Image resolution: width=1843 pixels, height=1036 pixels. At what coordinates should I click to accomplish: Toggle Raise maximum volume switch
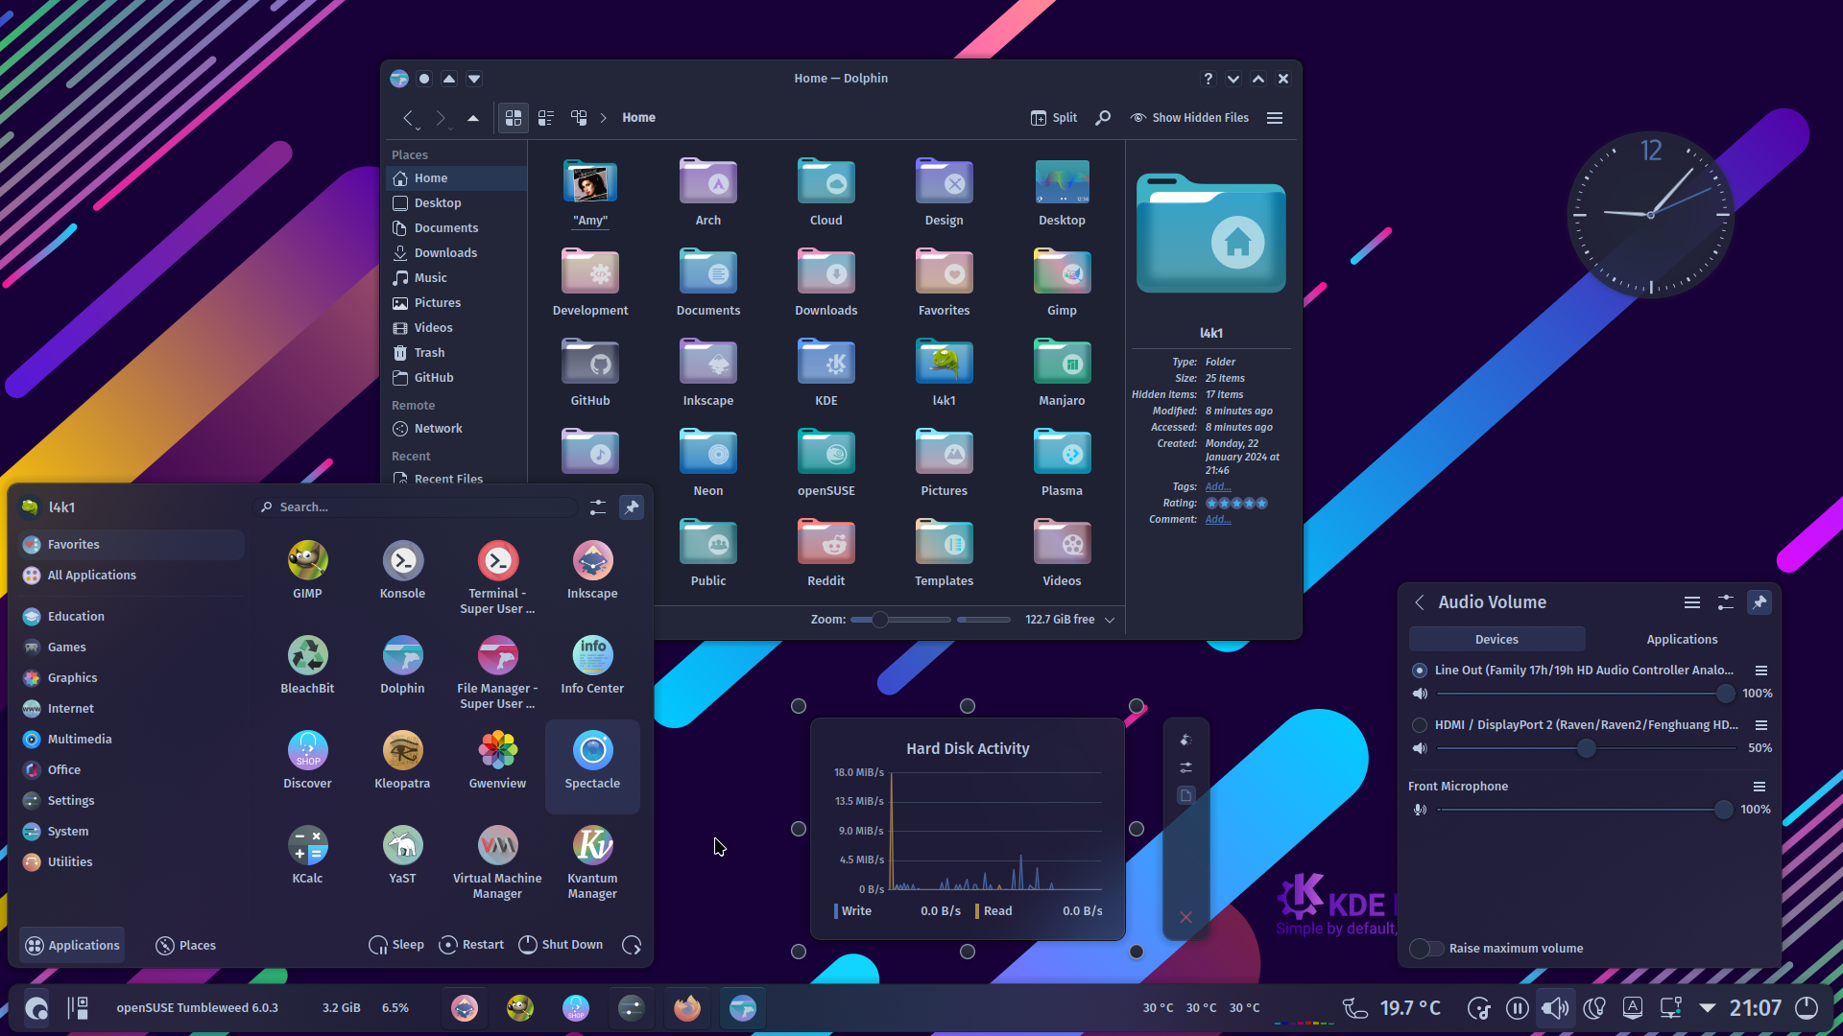pos(1426,948)
